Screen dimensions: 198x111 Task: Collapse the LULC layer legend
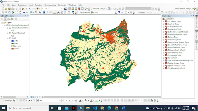pyautogui.click(x=8, y=38)
